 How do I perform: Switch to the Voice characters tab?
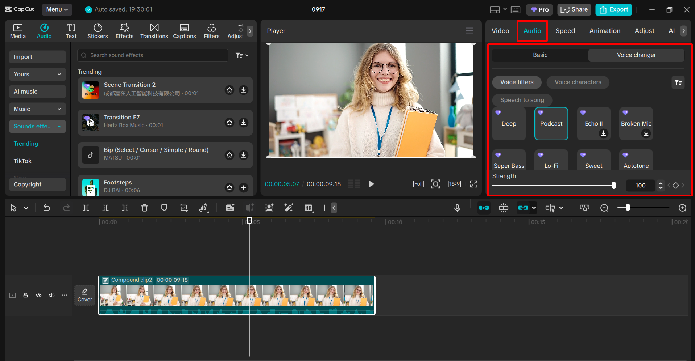(x=578, y=82)
